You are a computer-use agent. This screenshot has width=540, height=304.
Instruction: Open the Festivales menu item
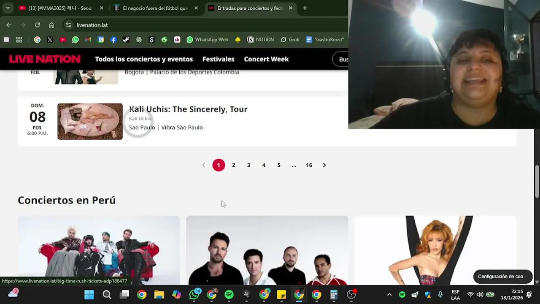pos(219,59)
